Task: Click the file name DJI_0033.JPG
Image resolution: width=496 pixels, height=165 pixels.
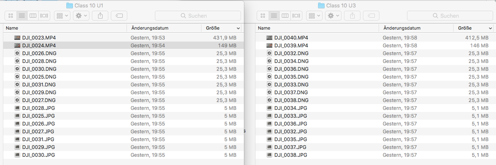Action: click(x=291, y=116)
